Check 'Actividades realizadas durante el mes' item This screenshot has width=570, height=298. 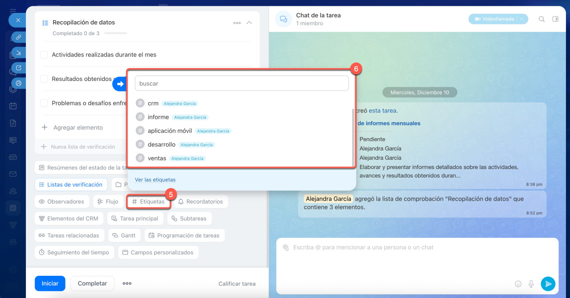tap(44, 55)
